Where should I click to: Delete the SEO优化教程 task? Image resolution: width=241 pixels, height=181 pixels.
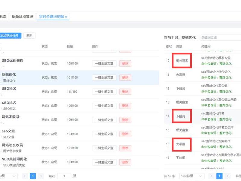[125, 63]
